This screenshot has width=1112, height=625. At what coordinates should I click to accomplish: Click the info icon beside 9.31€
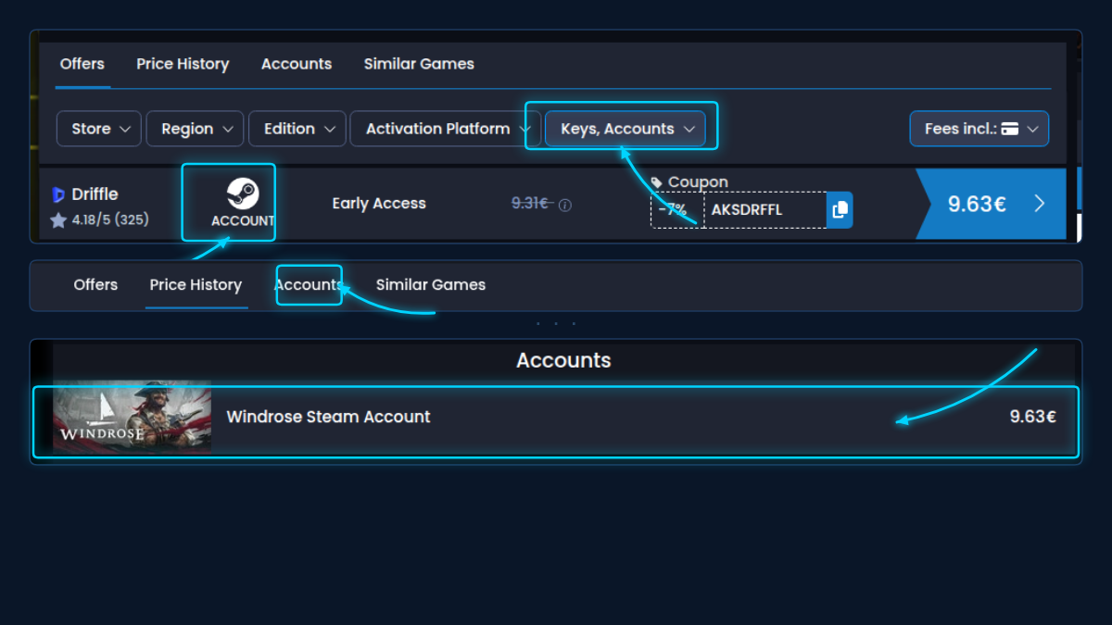pyautogui.click(x=565, y=205)
